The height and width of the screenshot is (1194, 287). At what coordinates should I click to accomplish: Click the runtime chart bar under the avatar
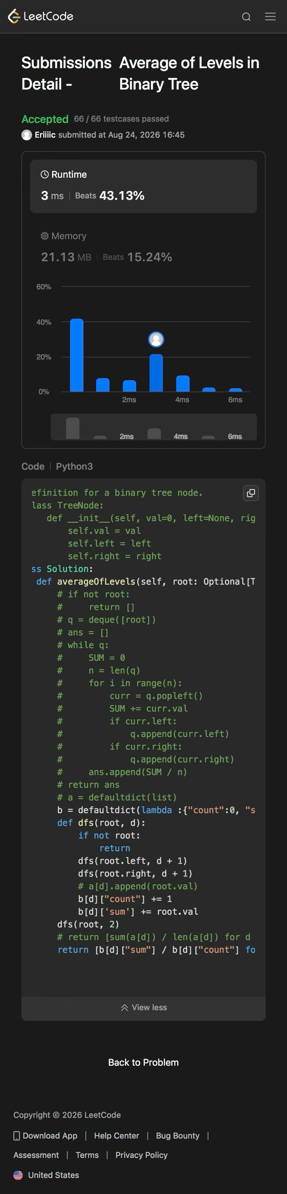pos(156,373)
